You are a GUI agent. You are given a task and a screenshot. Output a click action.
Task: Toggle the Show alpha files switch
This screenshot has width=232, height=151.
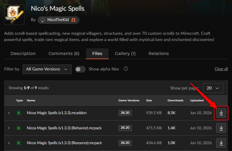click(x=80, y=69)
